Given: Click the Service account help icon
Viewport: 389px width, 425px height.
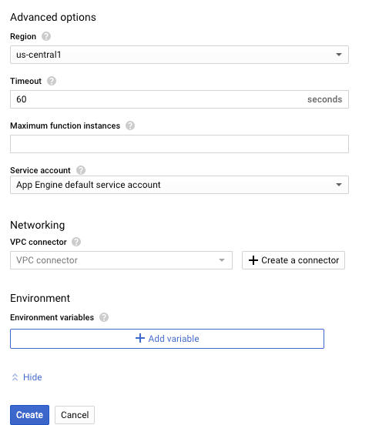Looking at the screenshot, I should click(x=81, y=170).
